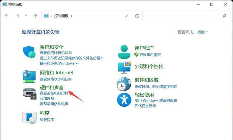Image resolution: width=233 pixels, height=140 pixels.
Task: Close the Control Panel window
Action: coord(226,5)
